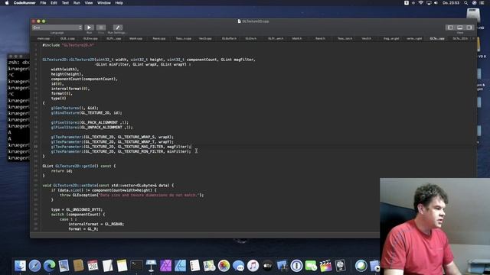This screenshot has height=275, width=490.
Task: Click the 'type = GL_UNSIGNED_BYTE;' code line
Action: point(77,209)
